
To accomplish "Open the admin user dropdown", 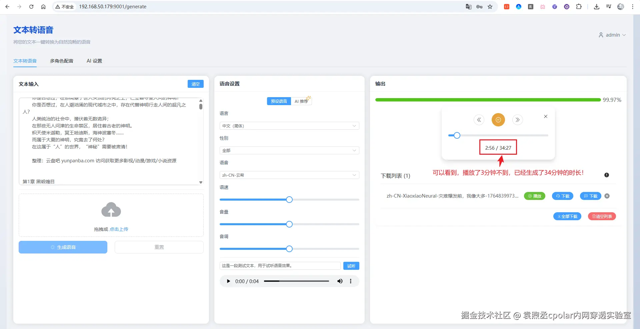I will tap(612, 35).
